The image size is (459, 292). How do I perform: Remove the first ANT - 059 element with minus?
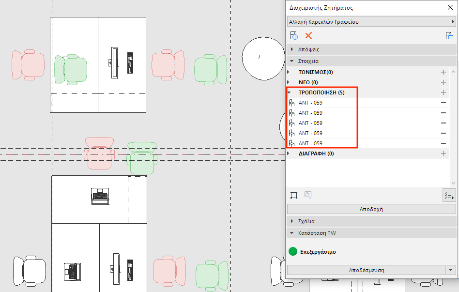pos(444,103)
